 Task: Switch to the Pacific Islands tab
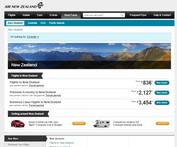[x=57, y=23]
